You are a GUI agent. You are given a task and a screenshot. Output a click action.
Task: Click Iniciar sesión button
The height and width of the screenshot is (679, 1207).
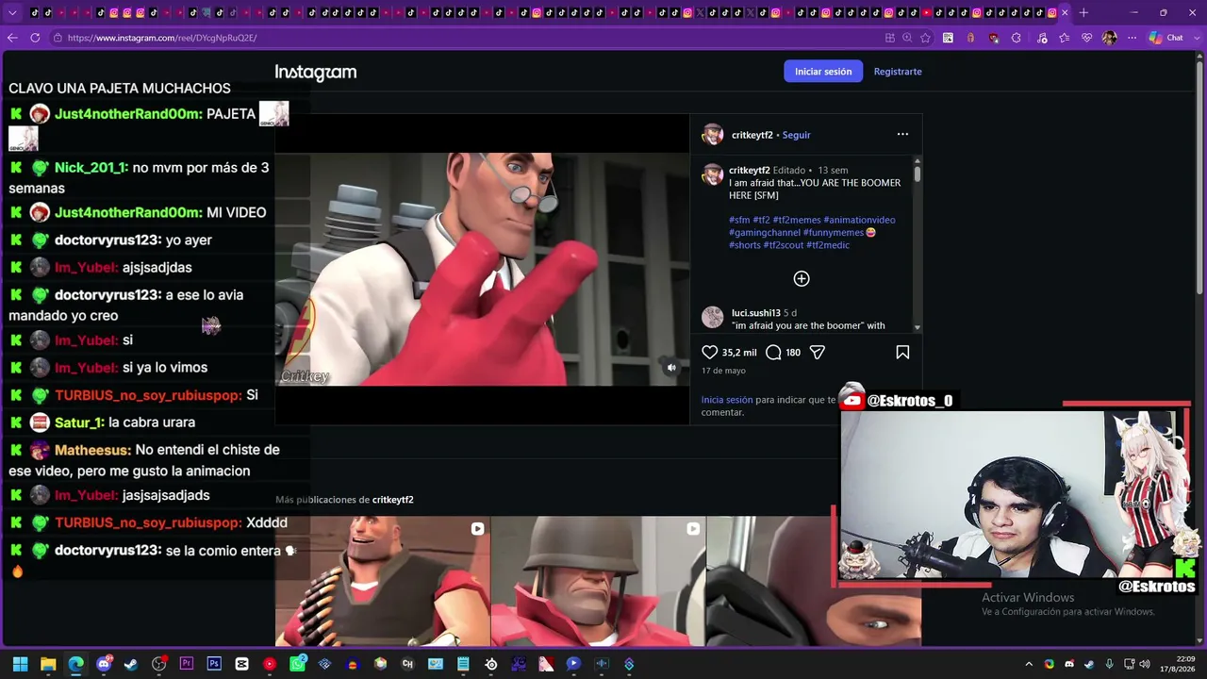pos(823,72)
